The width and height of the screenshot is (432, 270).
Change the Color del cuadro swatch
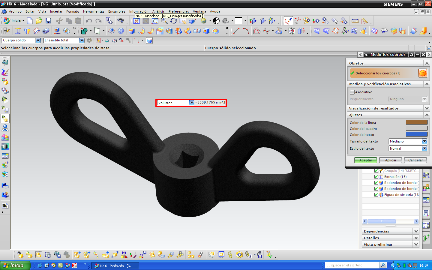pos(416,128)
